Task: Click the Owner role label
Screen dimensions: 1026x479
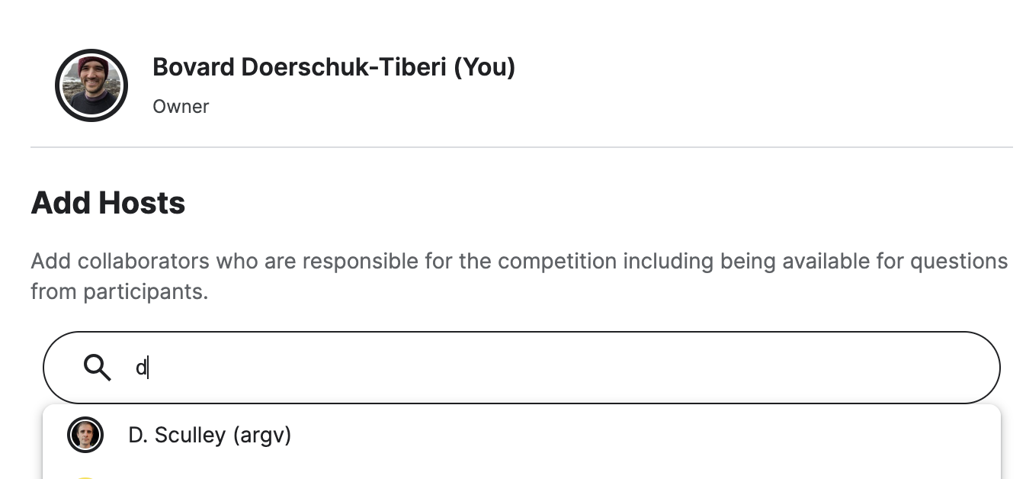Action: click(x=181, y=106)
